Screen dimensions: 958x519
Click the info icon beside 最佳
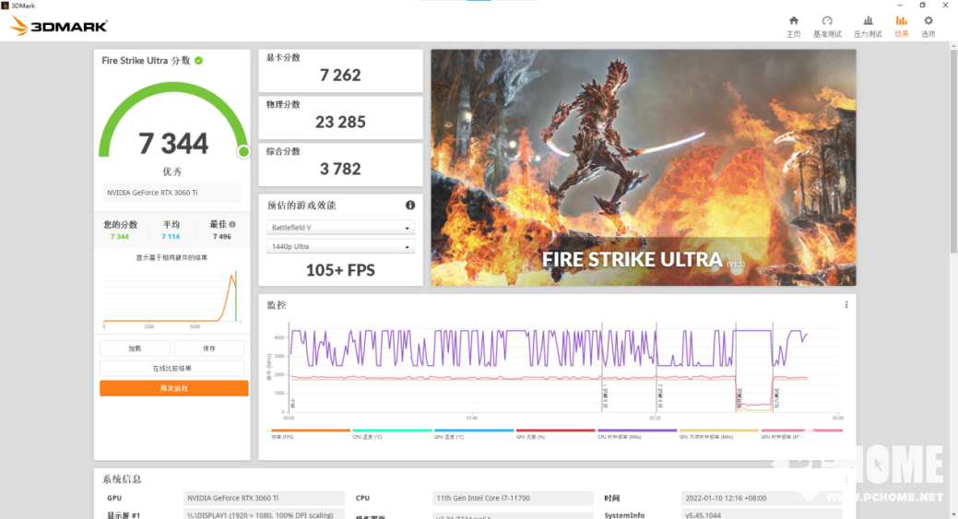click(232, 224)
